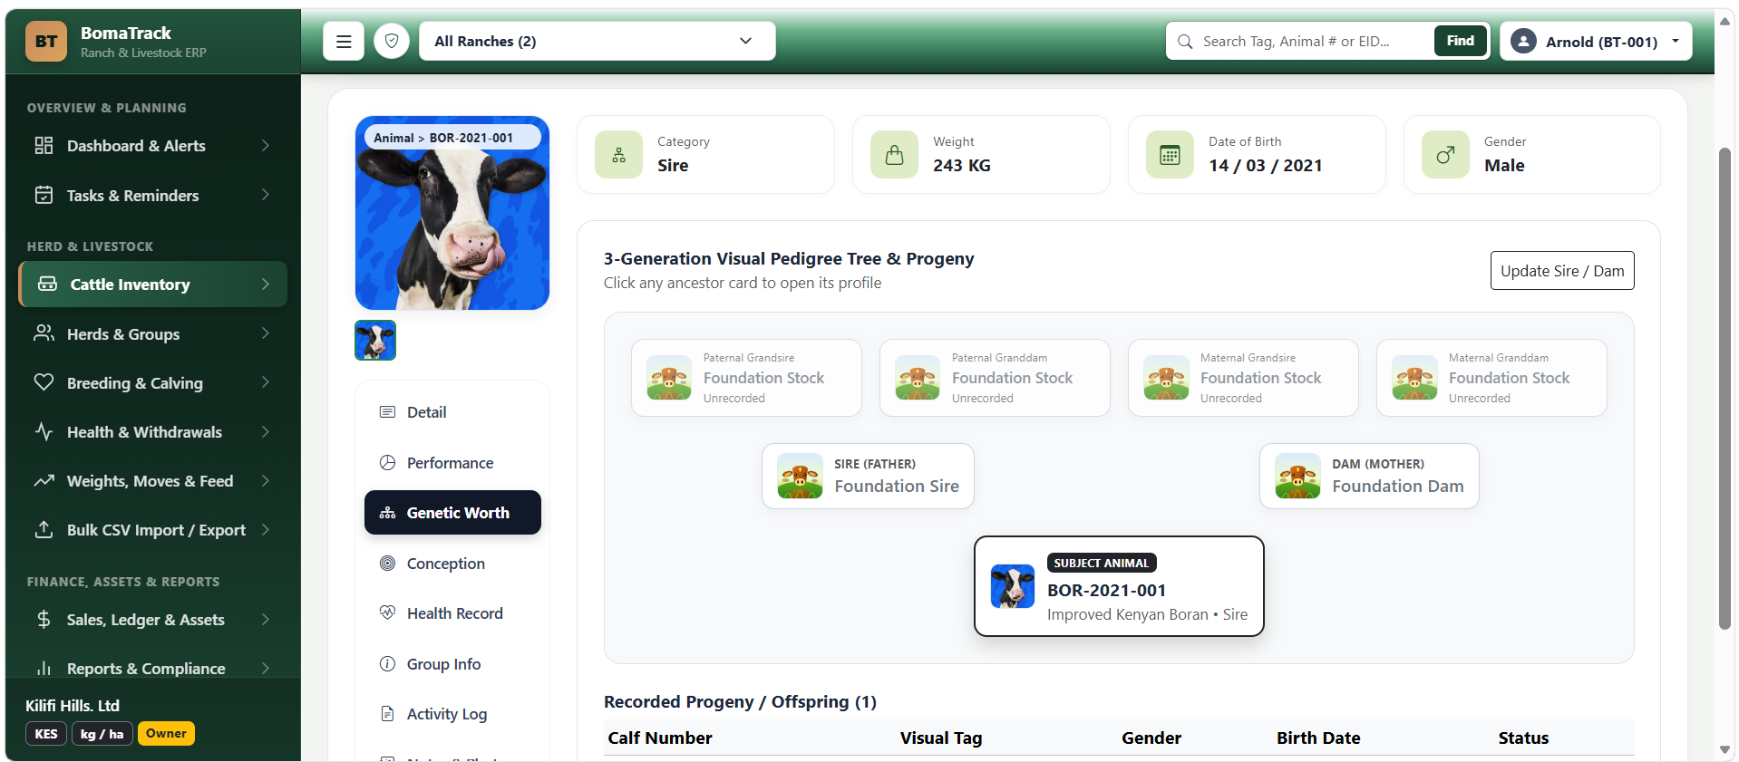Expand Herds & Groups menu
Viewport: 1739px width, 762px height.
tap(152, 334)
